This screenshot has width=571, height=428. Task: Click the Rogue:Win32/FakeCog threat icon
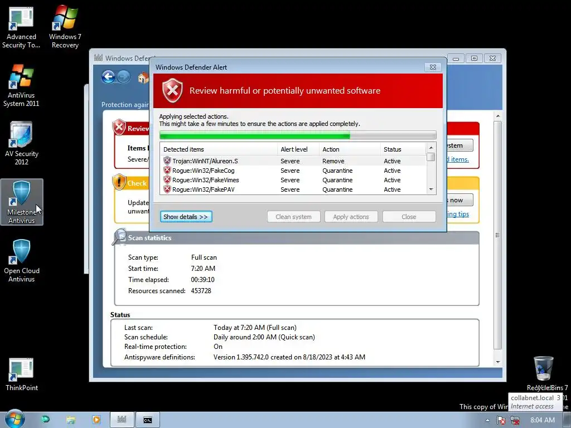click(167, 171)
